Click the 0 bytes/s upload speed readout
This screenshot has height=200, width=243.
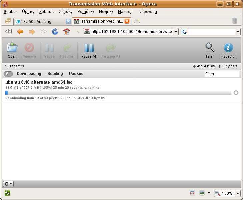(x=228, y=66)
